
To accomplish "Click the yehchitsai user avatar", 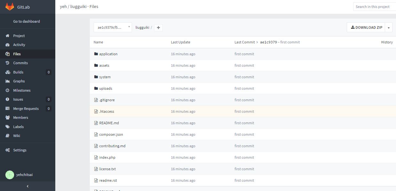I will click(10, 175).
